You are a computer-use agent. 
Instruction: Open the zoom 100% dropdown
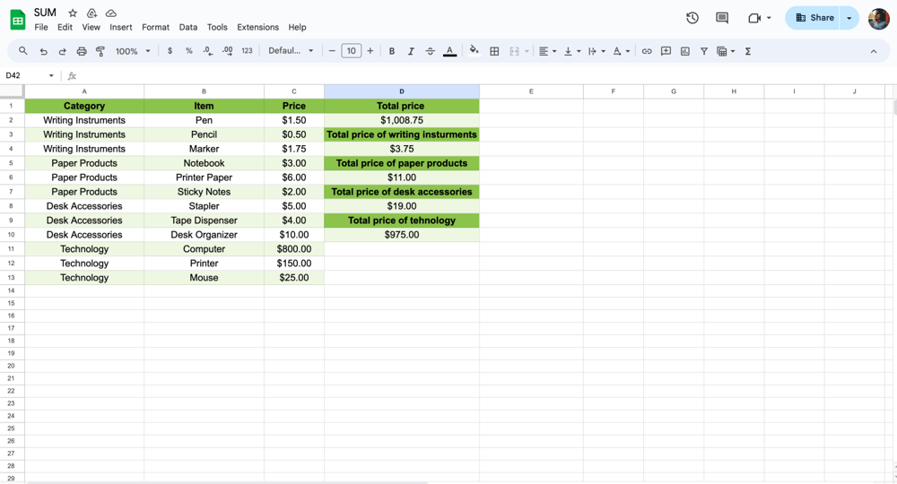point(133,51)
